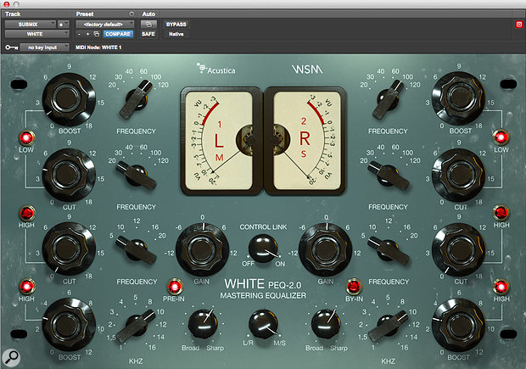The height and width of the screenshot is (369, 526).
Task: Click right low CUT frequency selector
Action: 388,175
